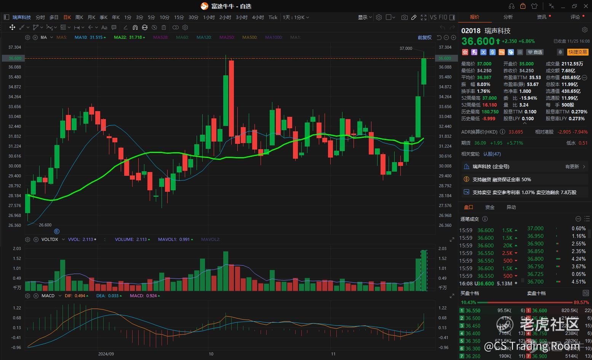The image size is (592, 360).
Task: Click the customer service headset icon
Action: pyautogui.click(x=512, y=6)
